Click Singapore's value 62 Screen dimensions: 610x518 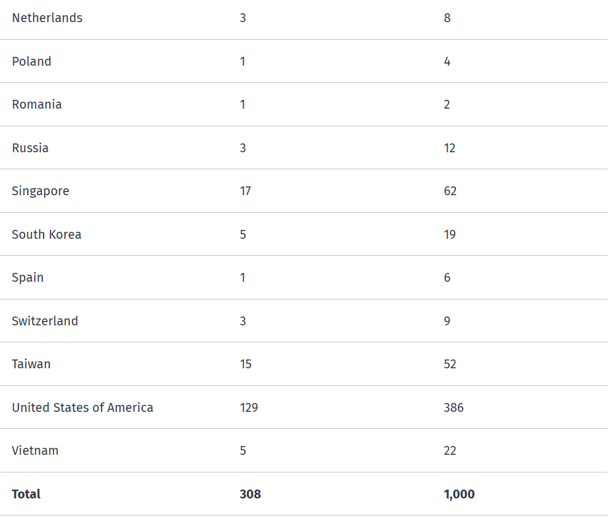click(x=450, y=191)
